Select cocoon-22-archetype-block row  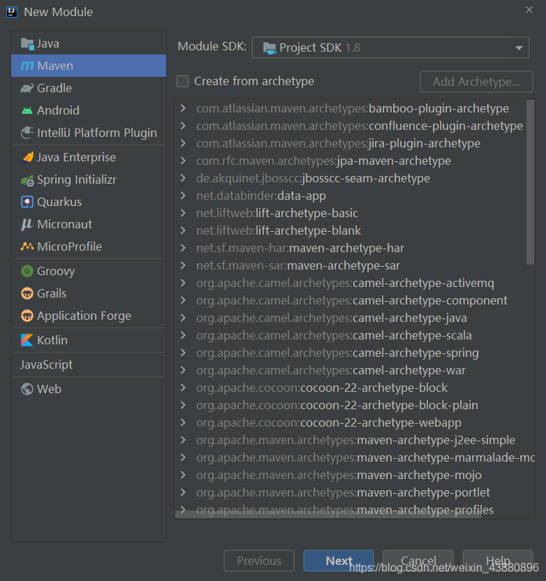coord(355,388)
